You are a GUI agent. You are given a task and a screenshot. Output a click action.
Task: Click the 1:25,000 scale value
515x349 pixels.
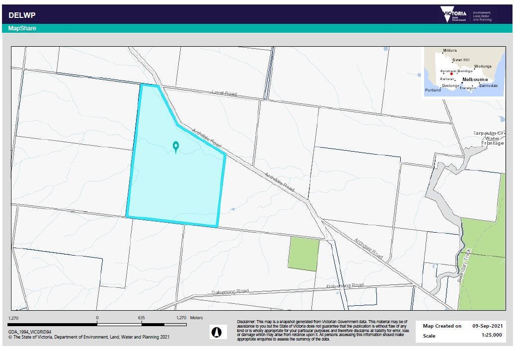(x=492, y=335)
